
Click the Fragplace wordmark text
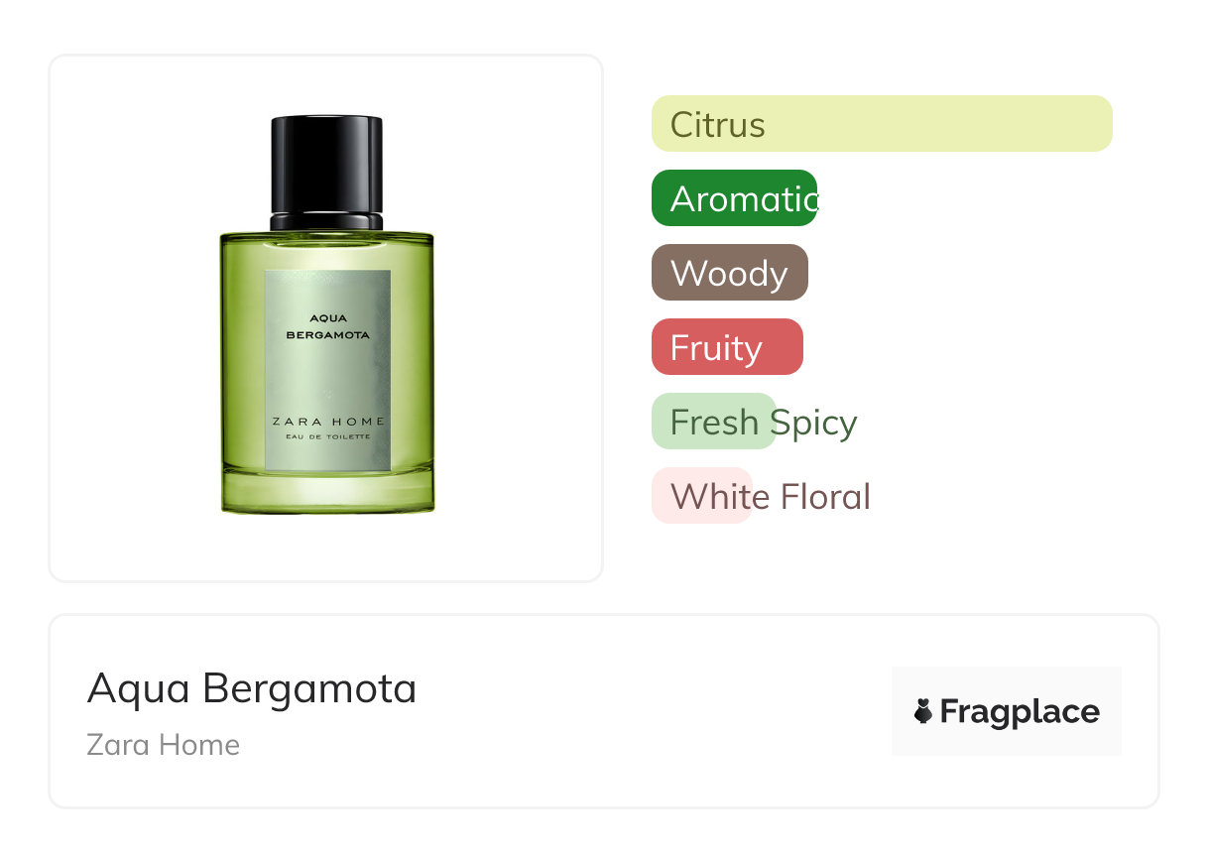(x=1020, y=711)
